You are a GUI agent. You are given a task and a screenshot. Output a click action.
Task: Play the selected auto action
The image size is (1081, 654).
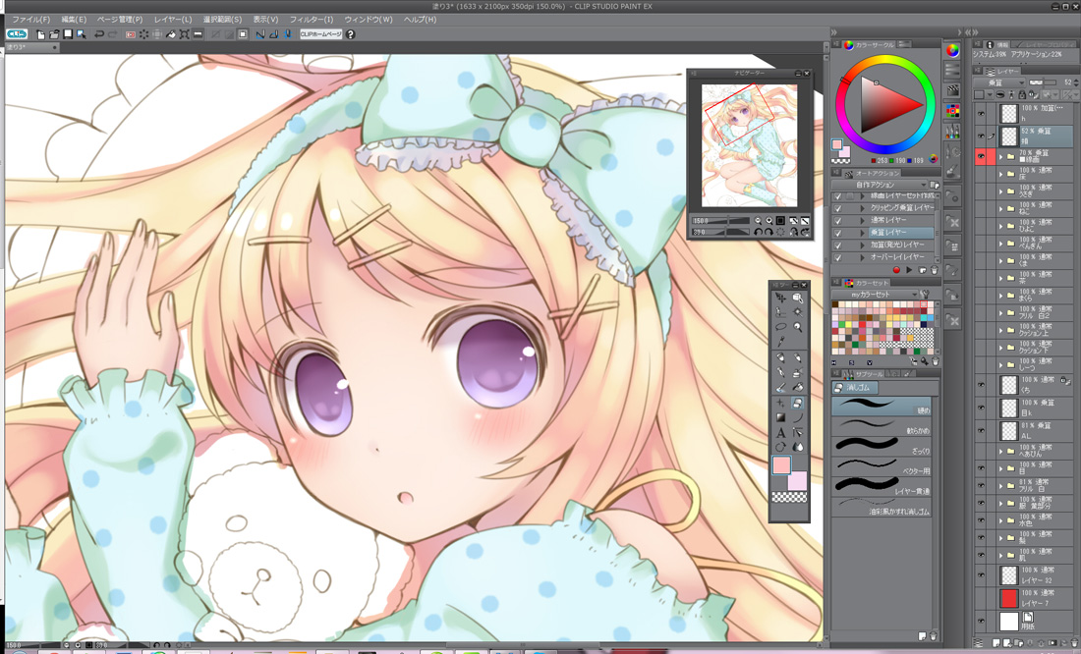909,270
